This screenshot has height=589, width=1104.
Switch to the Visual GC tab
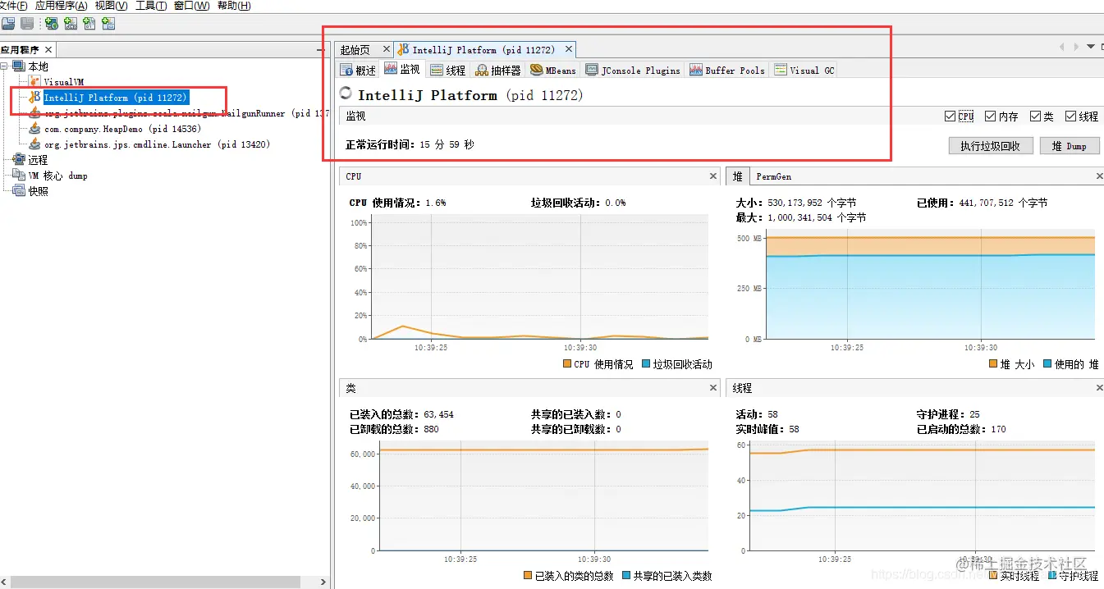(804, 71)
